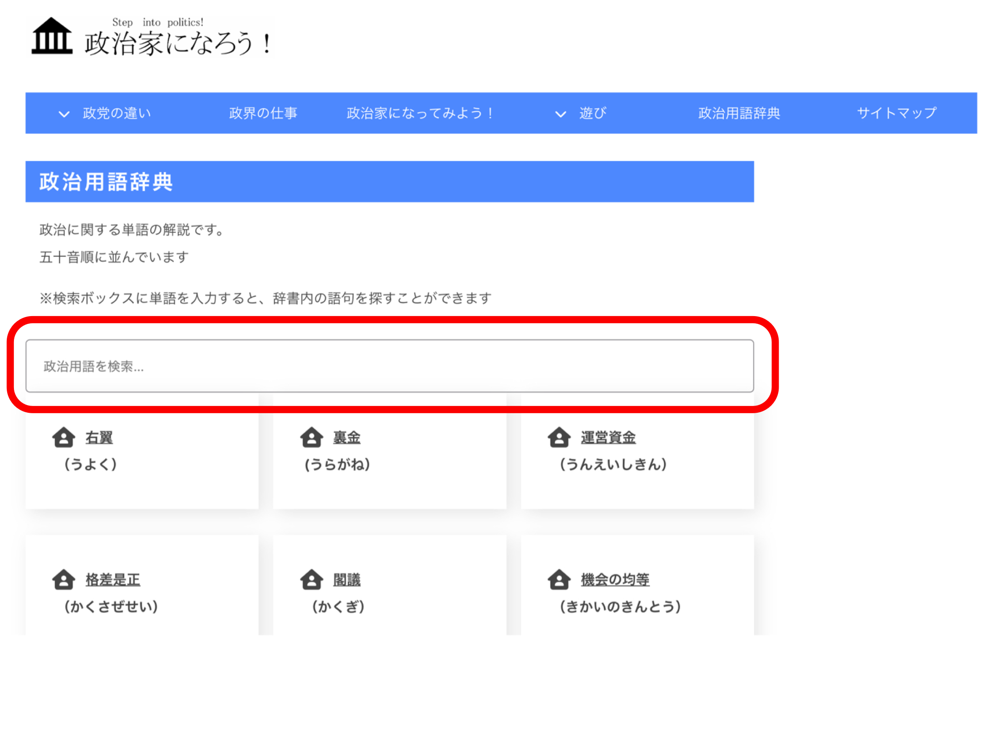Focus the 政治用語を検索 search box
Viewport: 1001px width, 750px height.
coord(389,366)
